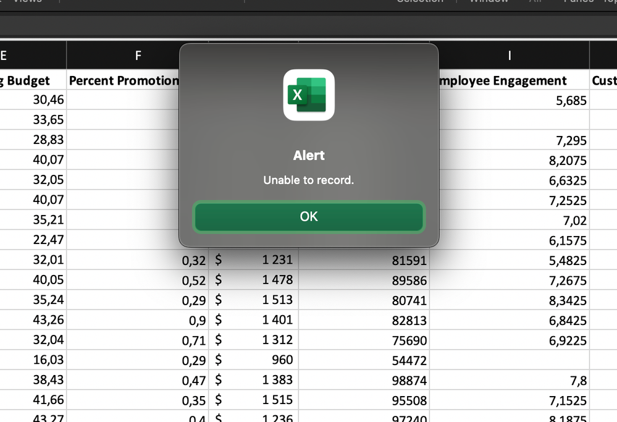Click the cell containing 98874
Viewport: 617px width, 422px height.
[364, 380]
